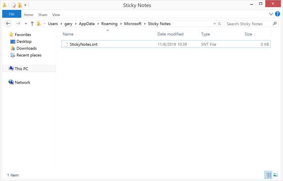283x181 pixels.
Task: Navigate to AppData in breadcrumb
Action: click(87, 24)
